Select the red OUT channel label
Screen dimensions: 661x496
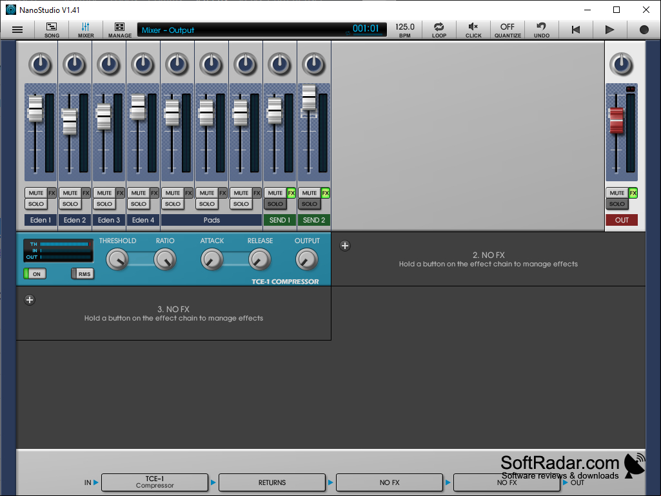pos(622,220)
